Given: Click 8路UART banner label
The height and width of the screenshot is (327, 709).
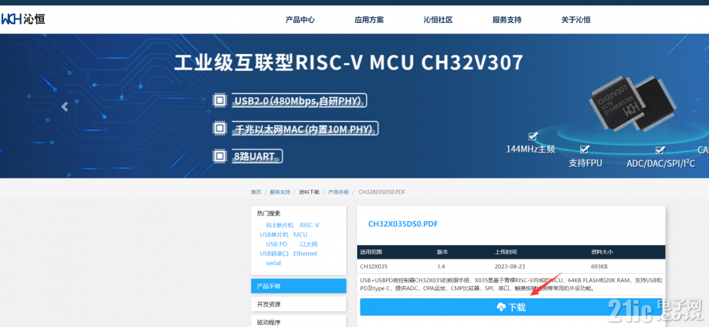Looking at the screenshot, I should tap(257, 156).
